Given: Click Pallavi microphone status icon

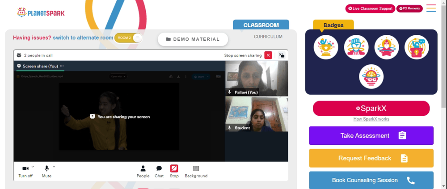Looking at the screenshot, I should (x=229, y=92).
